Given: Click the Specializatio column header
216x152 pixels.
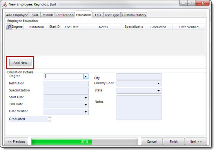Looking at the screenshot, I should click(134, 27).
